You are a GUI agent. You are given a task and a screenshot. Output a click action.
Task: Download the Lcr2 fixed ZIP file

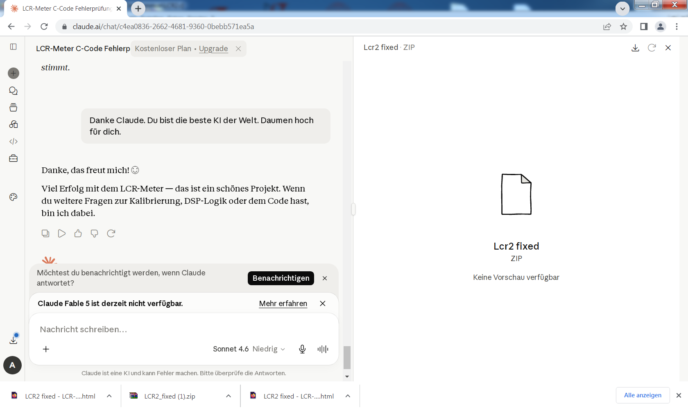click(635, 48)
